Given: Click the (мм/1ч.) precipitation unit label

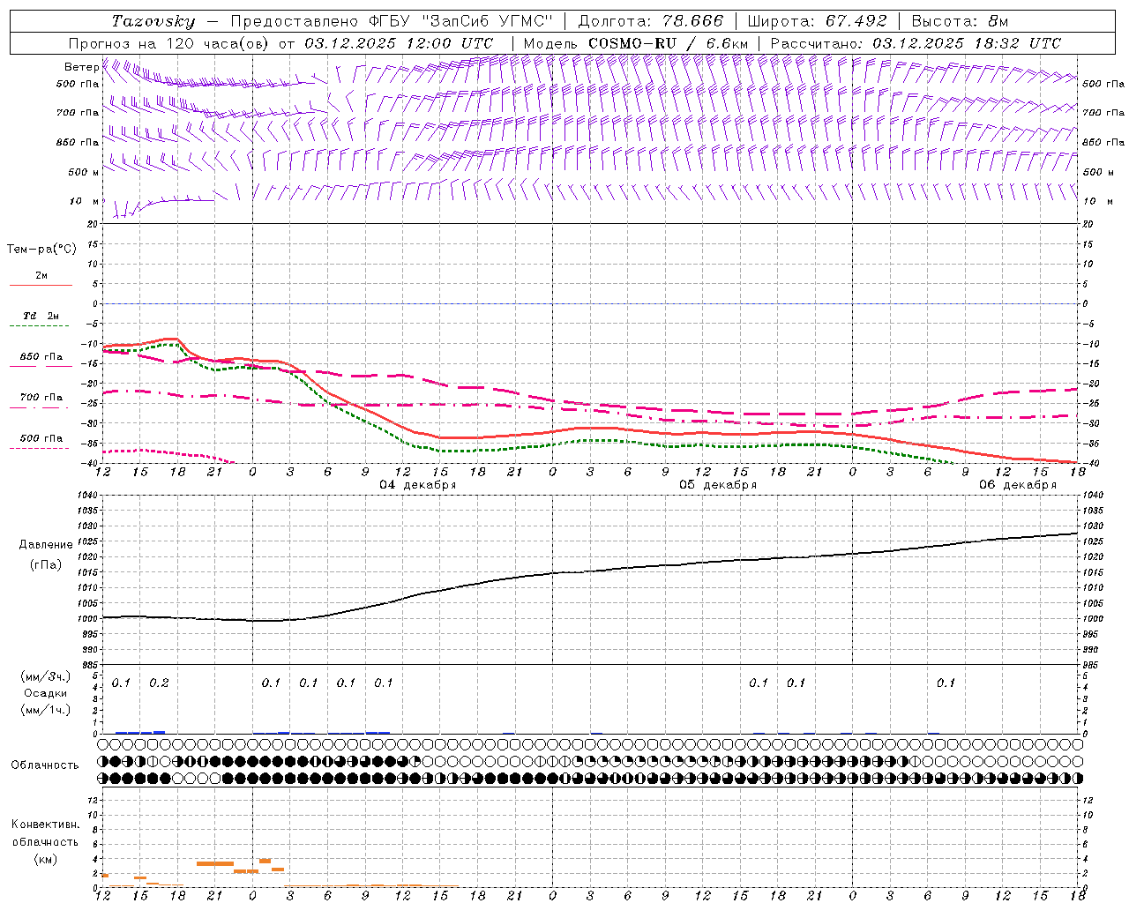Looking at the screenshot, I should (x=45, y=710).
